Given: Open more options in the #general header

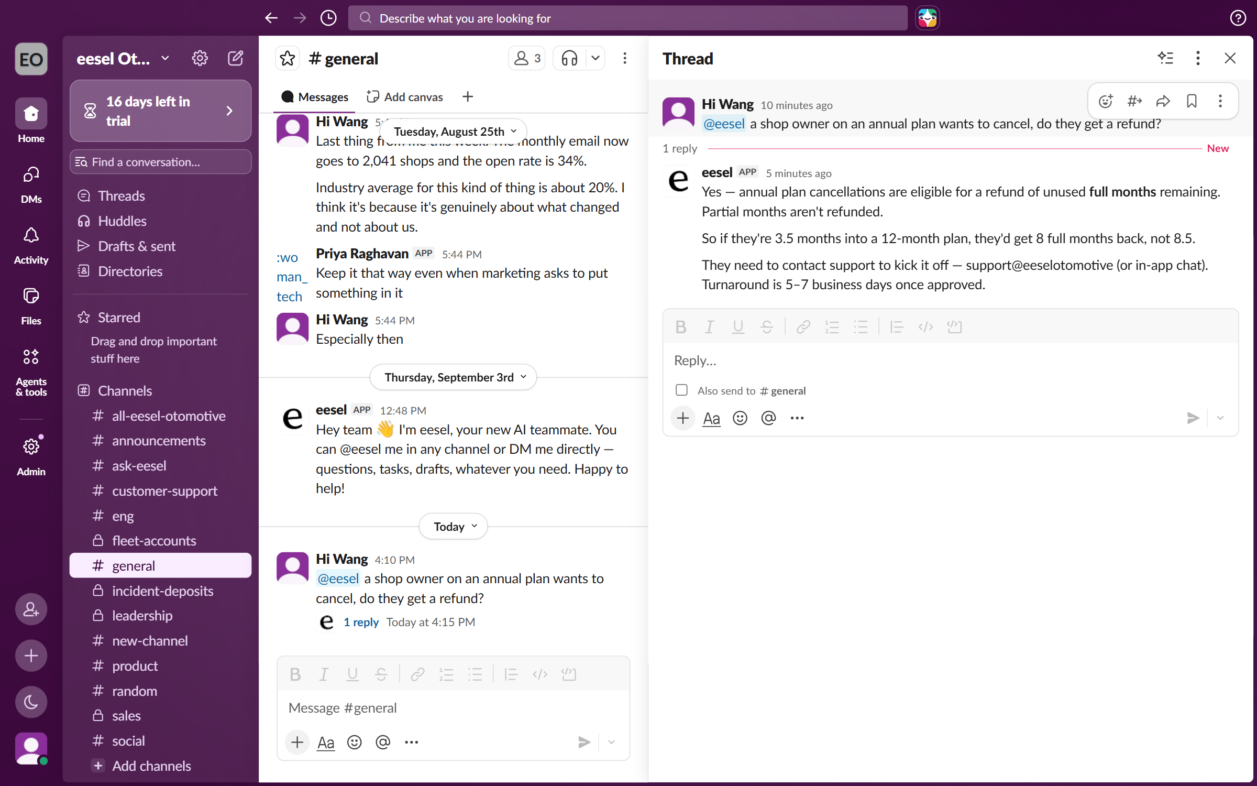Looking at the screenshot, I should pyautogui.click(x=625, y=58).
